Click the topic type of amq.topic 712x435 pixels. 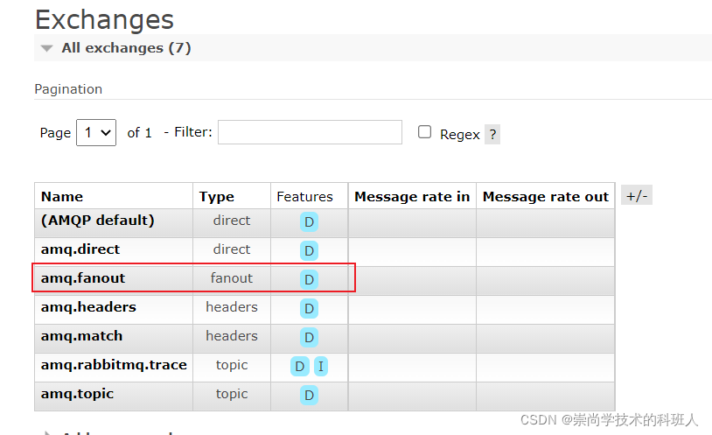[232, 394]
